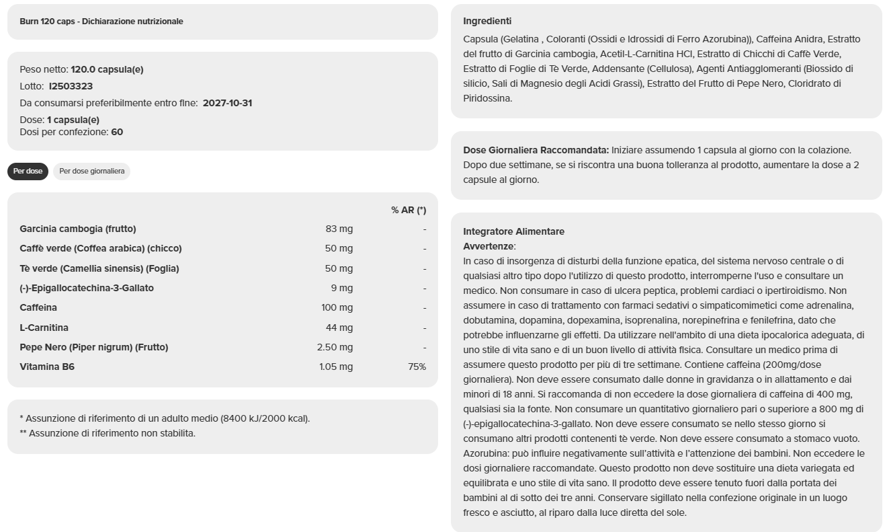The image size is (885, 532).
Task: Select the Caffè verde (Coffea arabica) row
Action: (x=101, y=248)
